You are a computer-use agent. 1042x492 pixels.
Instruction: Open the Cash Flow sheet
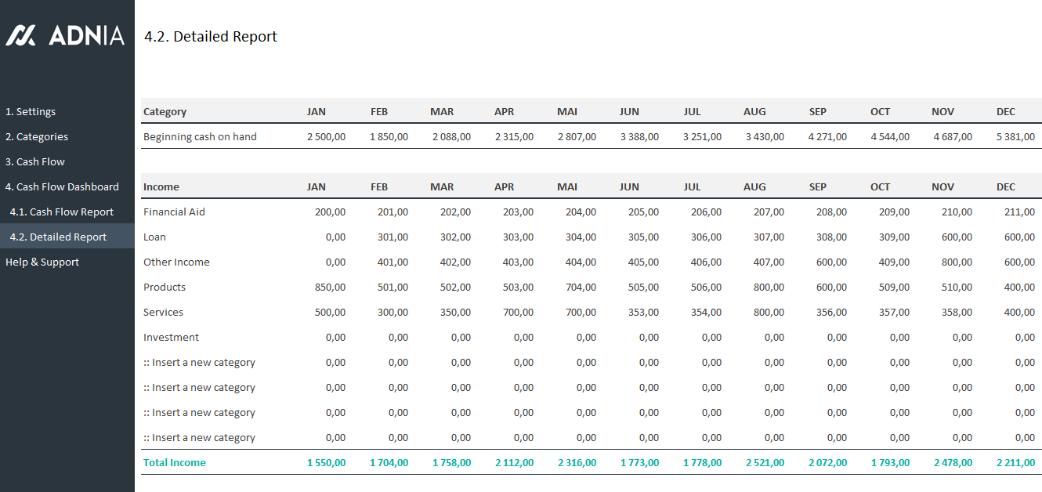(x=35, y=161)
